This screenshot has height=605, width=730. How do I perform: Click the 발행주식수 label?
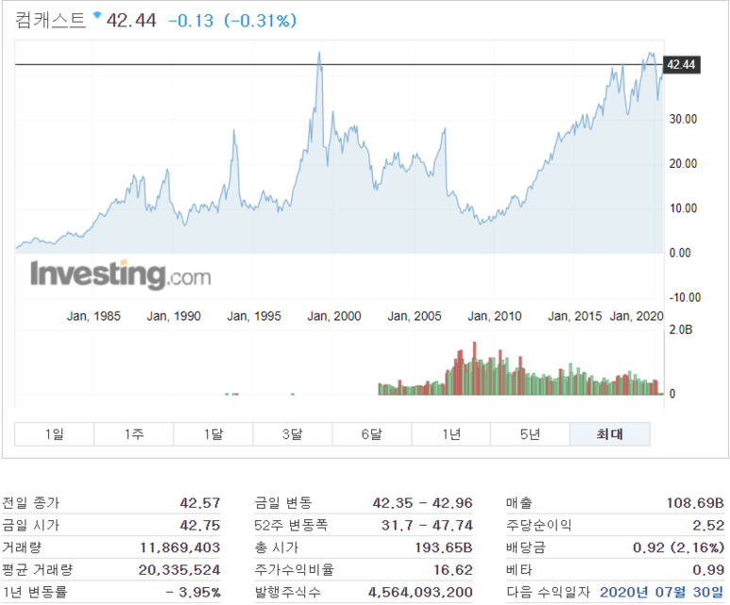[x=287, y=592]
